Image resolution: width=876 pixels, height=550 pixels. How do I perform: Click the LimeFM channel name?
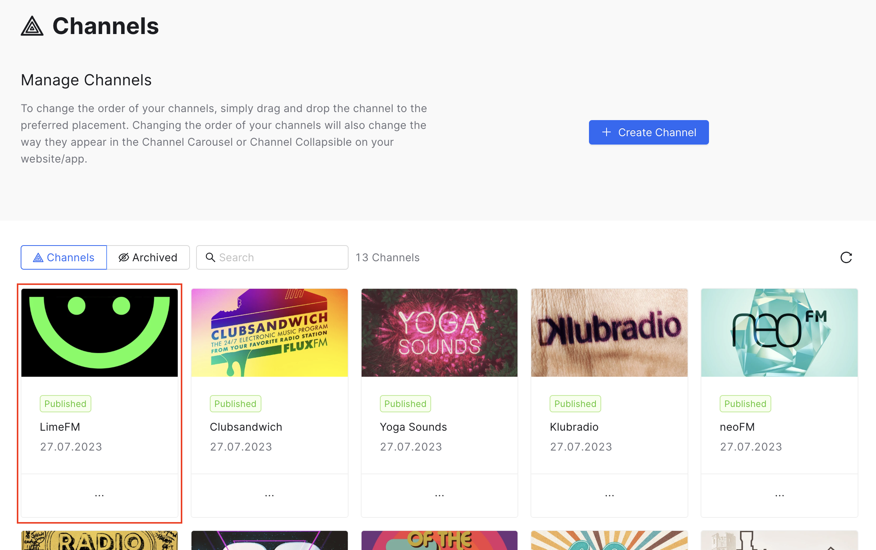(x=60, y=427)
